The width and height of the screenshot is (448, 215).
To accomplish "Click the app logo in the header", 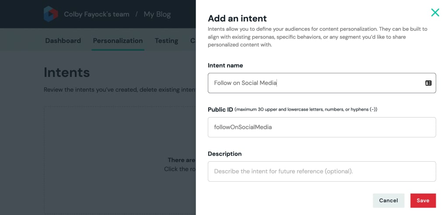I will (x=51, y=14).
